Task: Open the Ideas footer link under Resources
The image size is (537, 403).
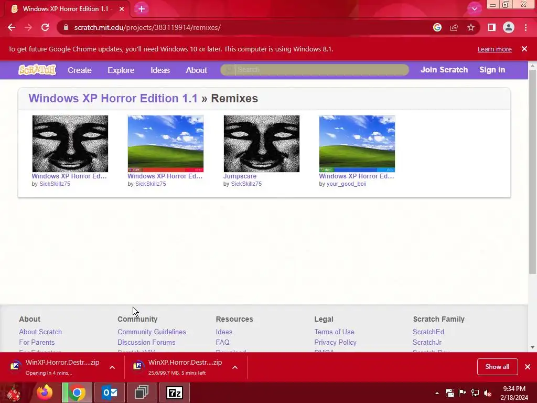Action: point(224,332)
